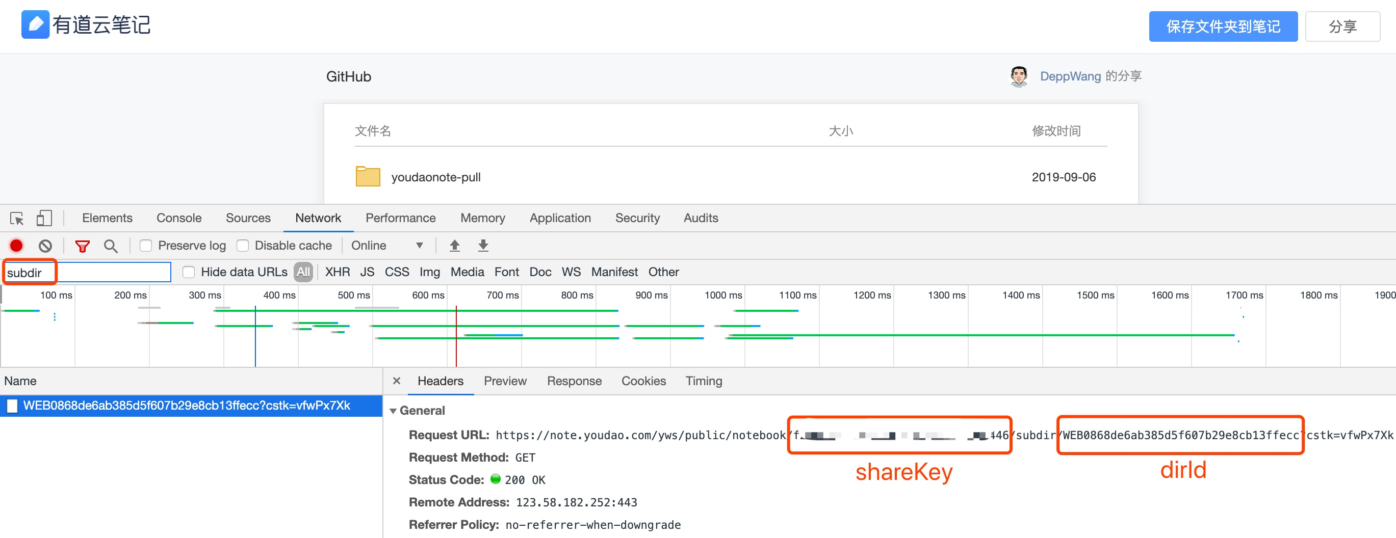Switch to the Console tab
The image size is (1396, 538).
click(x=179, y=218)
